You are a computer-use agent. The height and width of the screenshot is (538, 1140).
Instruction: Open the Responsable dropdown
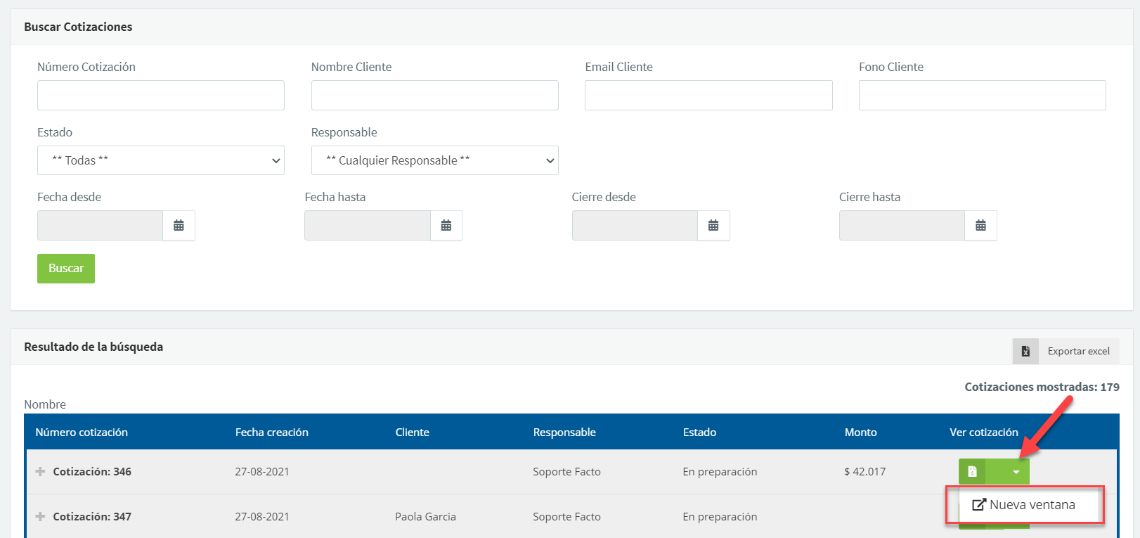[x=434, y=160]
